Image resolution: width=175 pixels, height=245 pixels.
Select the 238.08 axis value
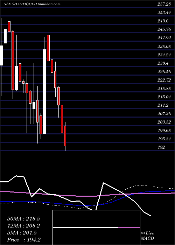pos(164,46)
